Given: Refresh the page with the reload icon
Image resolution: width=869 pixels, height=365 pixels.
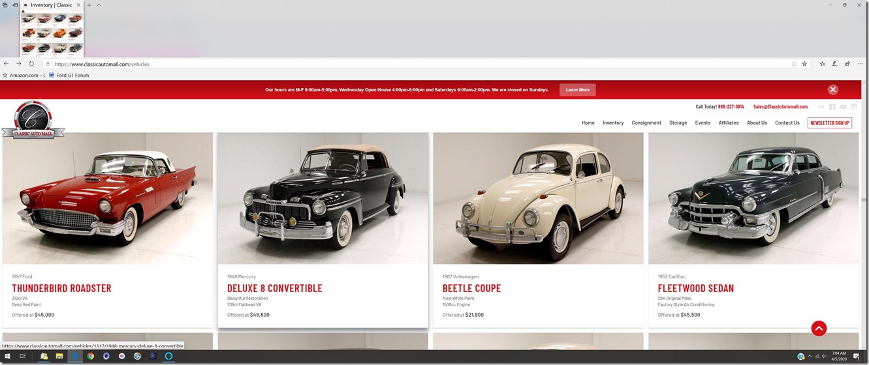Looking at the screenshot, I should coord(31,64).
